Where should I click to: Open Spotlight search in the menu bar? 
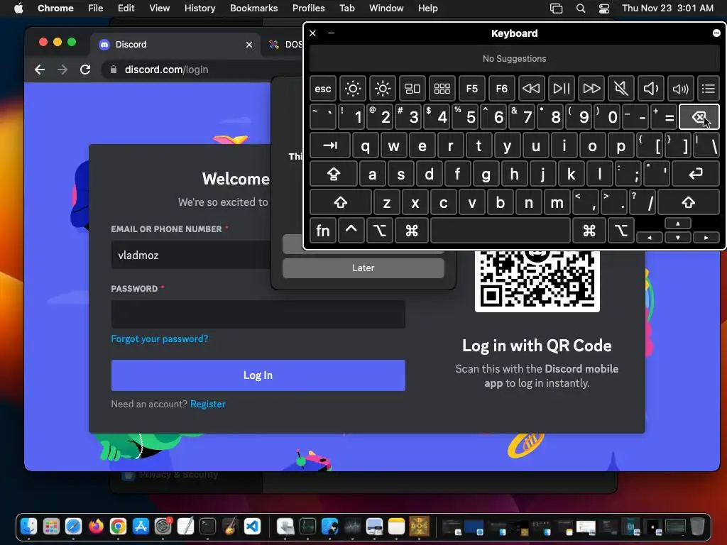581,8
